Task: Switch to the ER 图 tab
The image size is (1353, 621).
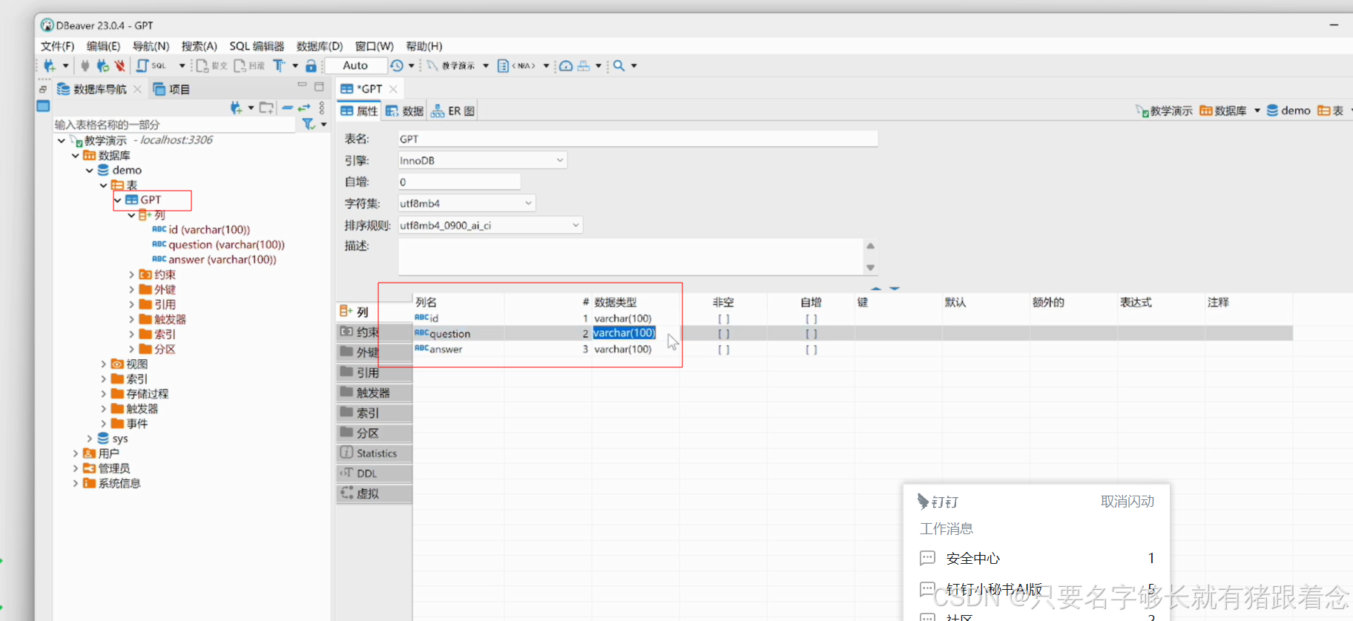Action: pos(452,111)
